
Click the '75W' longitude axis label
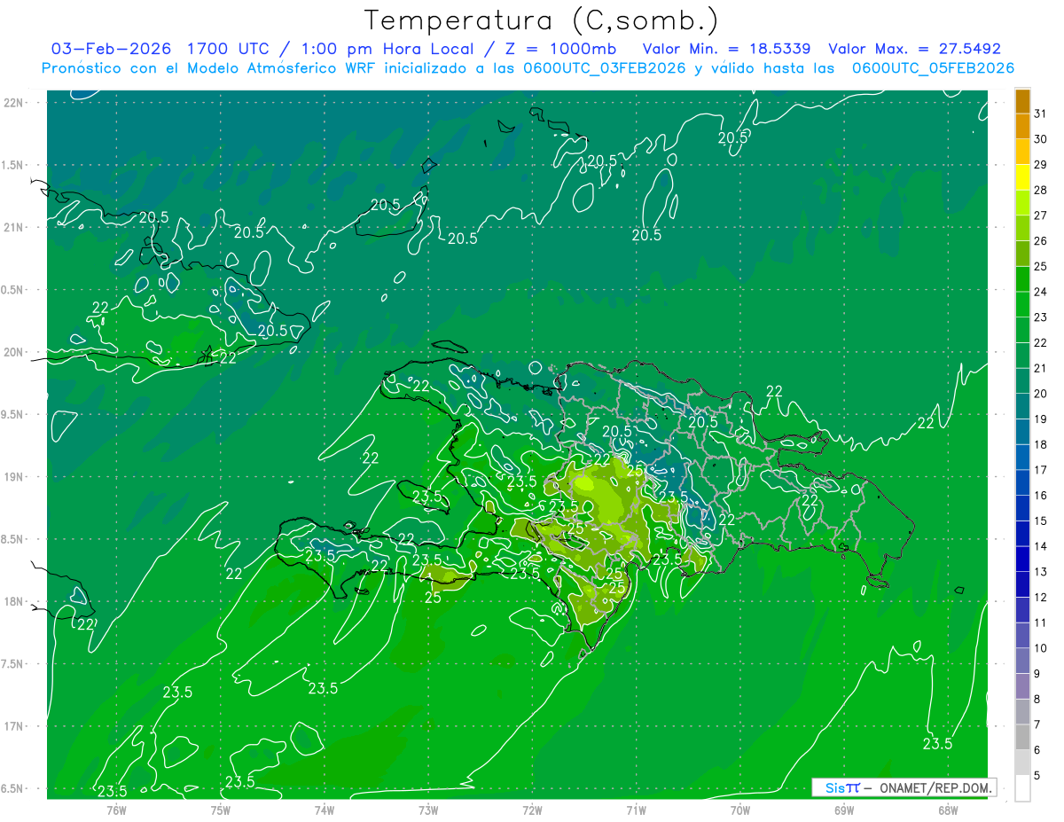click(220, 810)
